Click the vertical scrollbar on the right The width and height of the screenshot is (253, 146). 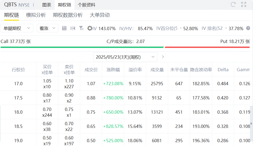(x=251, y=124)
